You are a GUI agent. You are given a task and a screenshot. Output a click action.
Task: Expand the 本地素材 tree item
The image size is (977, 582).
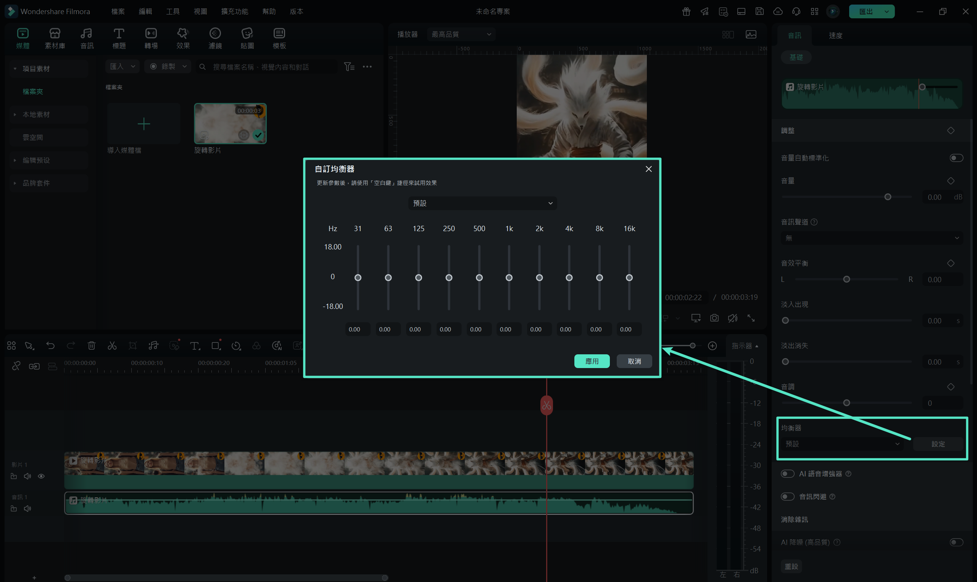[36, 114]
